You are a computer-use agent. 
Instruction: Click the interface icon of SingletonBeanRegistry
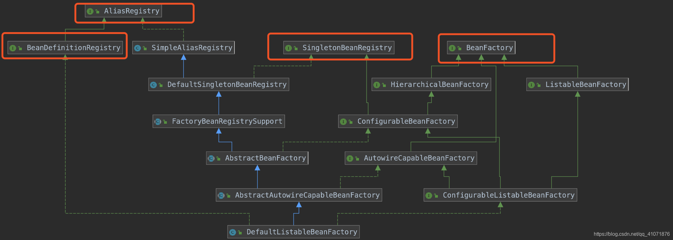click(288, 48)
